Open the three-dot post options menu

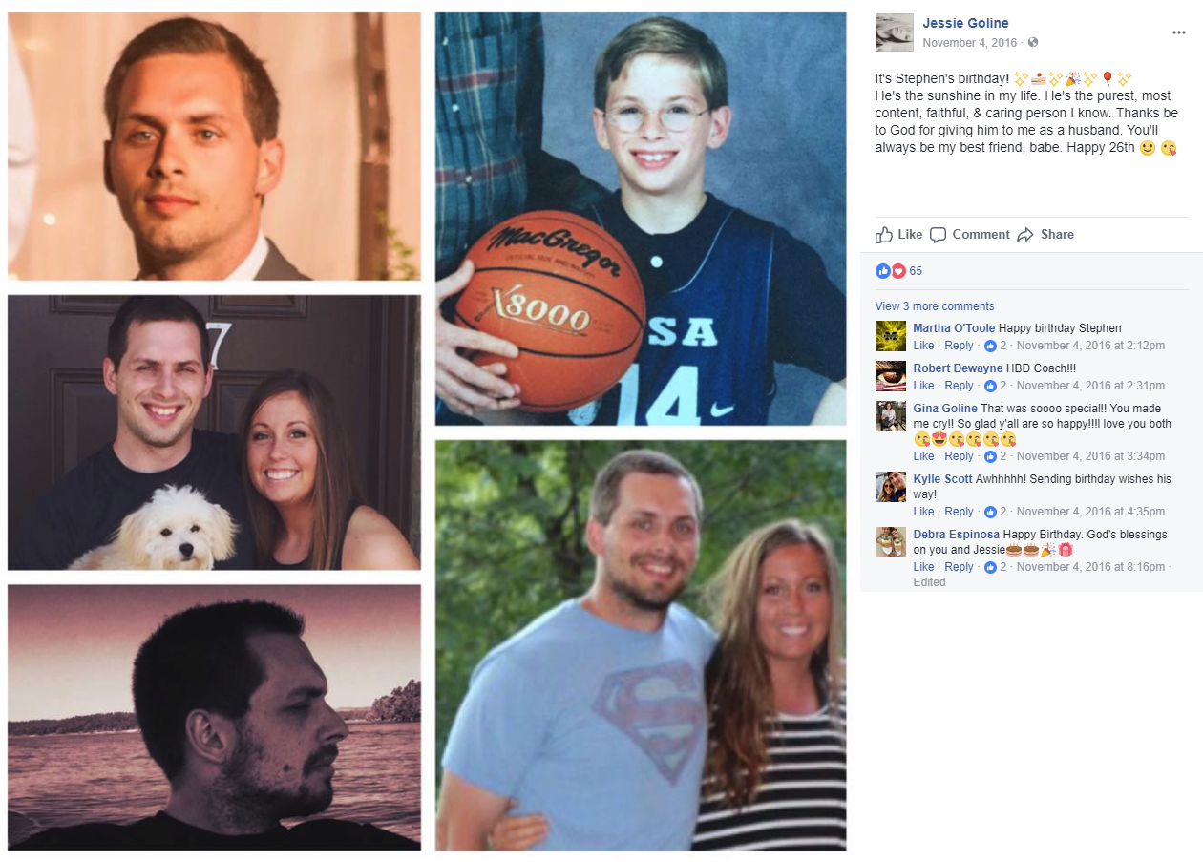pos(1179,32)
